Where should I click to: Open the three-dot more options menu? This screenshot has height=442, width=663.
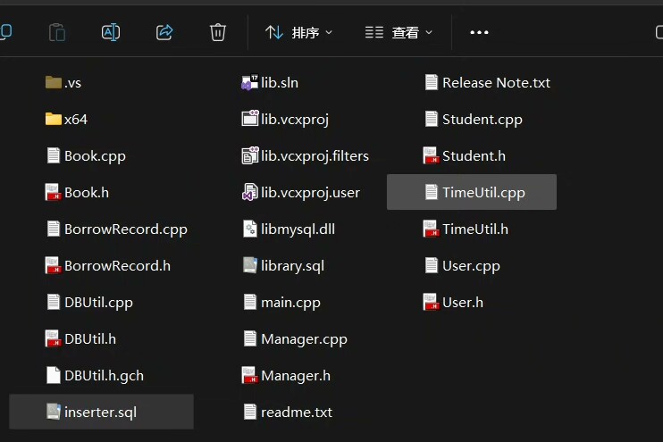pyautogui.click(x=479, y=32)
